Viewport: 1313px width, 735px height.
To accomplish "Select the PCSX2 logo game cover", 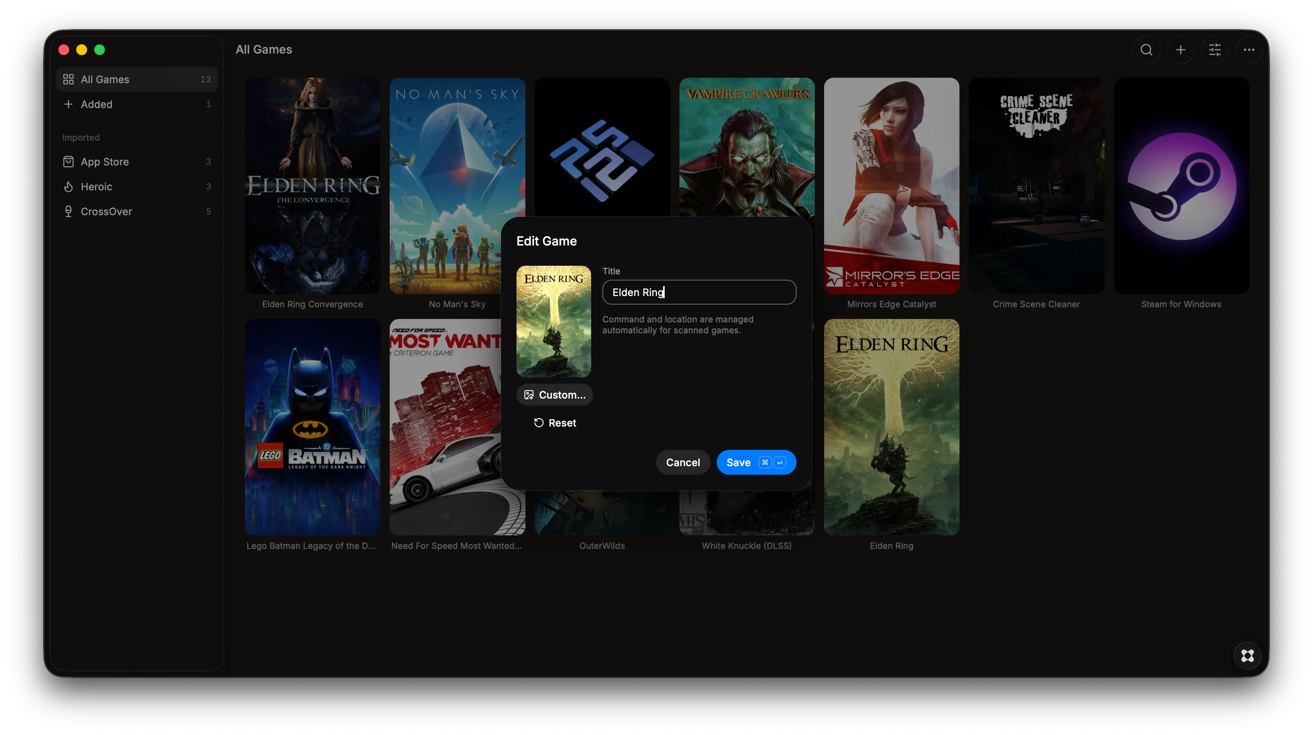I will coord(602,147).
